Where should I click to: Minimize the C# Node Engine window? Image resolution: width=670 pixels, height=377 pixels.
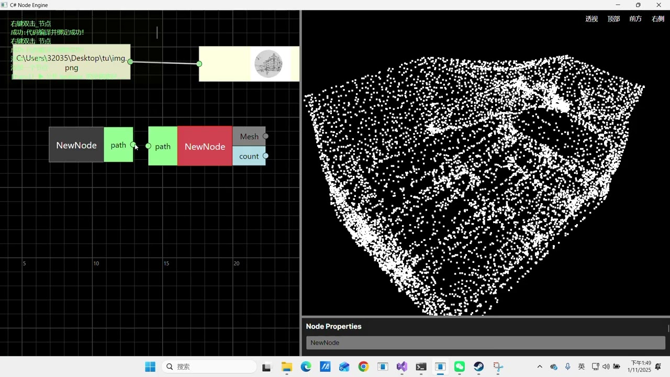[x=618, y=5]
